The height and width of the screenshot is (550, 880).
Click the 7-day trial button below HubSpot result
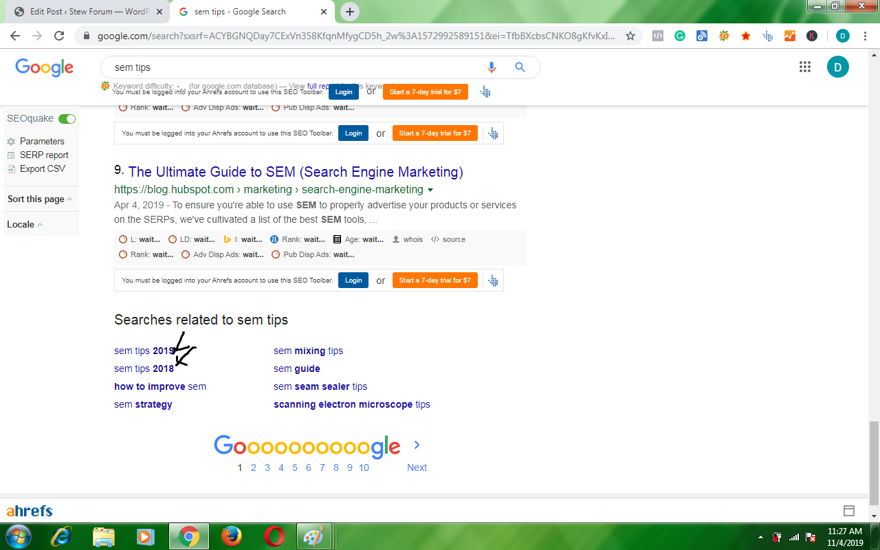pyautogui.click(x=435, y=280)
